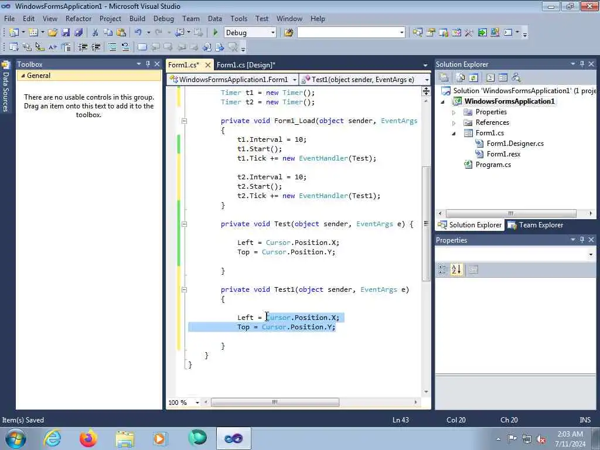Select Form1.Designer.cs in Solution Explorer

[x=515, y=144]
